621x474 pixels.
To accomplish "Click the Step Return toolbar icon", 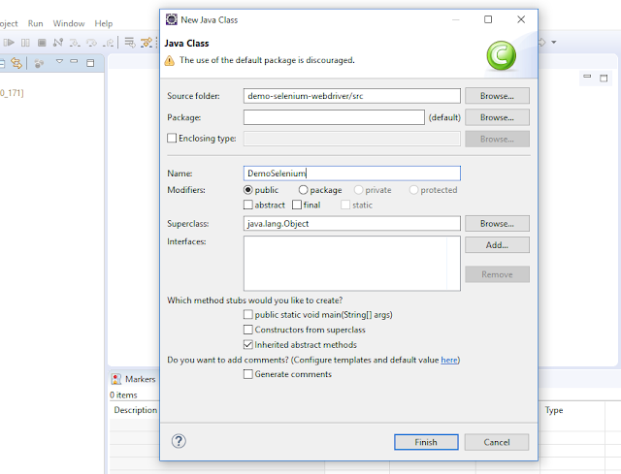I will coord(108,43).
